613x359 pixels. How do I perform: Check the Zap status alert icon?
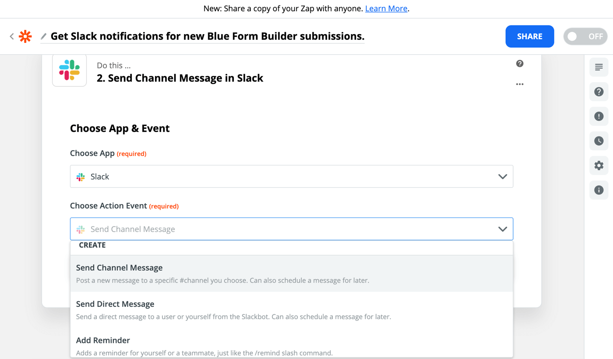599,116
